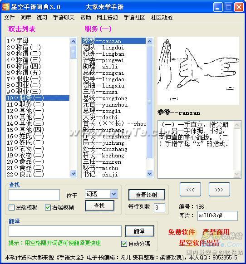Click the canzan hand sign illustration
The width and height of the screenshot is (246, 264).
[198, 71]
